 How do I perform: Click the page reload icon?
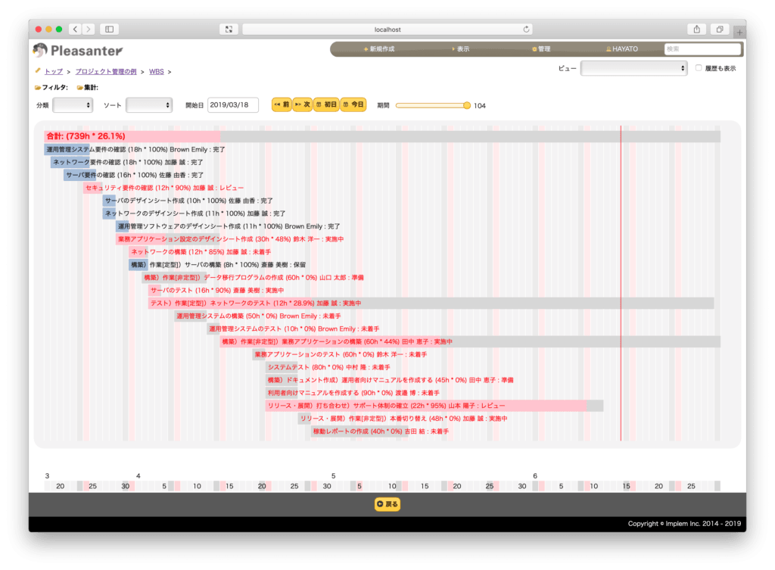pos(526,30)
